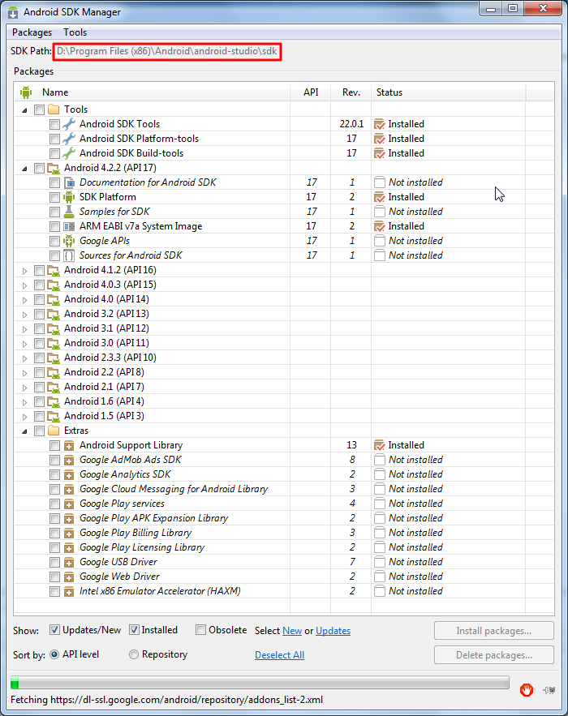Expand the Android 3.2 (API 13) group
This screenshot has width=568, height=716.
coord(24,315)
